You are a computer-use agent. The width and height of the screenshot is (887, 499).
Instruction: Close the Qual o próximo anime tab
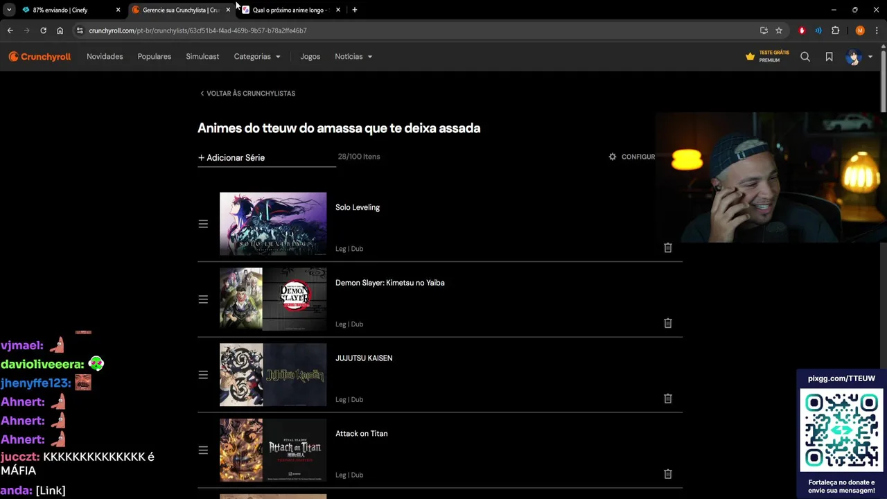click(x=337, y=10)
